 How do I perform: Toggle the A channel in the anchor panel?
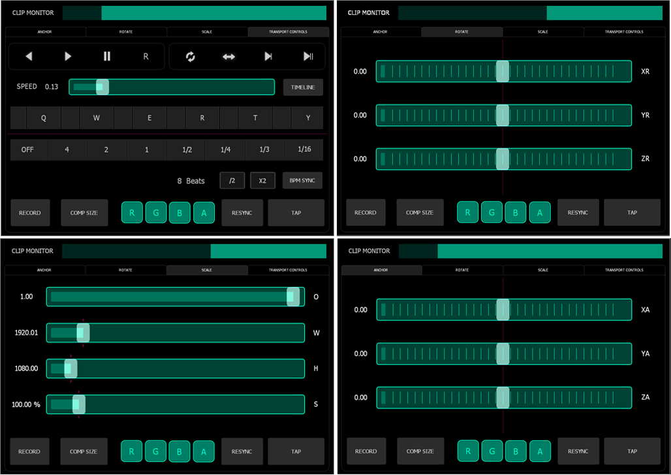point(539,451)
